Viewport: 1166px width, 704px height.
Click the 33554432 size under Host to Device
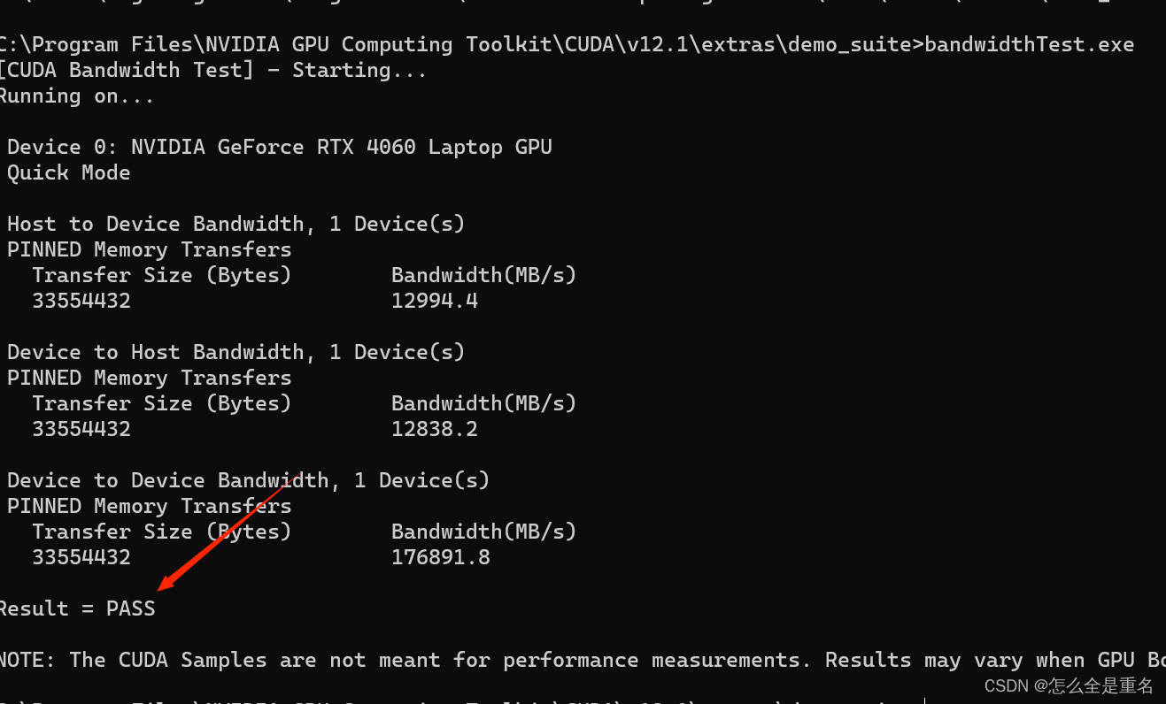click(81, 301)
